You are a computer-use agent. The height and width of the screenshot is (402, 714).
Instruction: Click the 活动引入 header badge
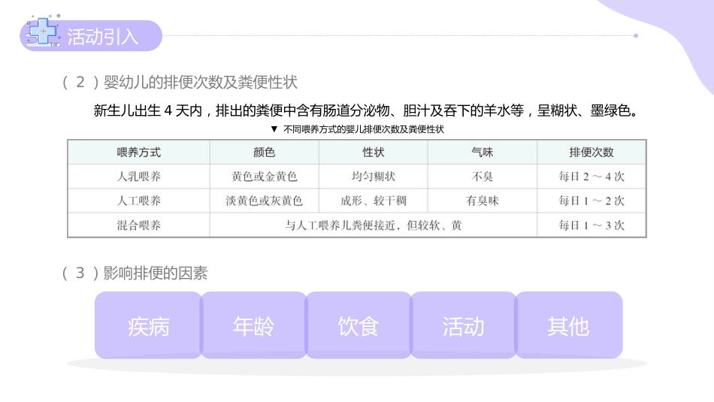click(x=91, y=35)
